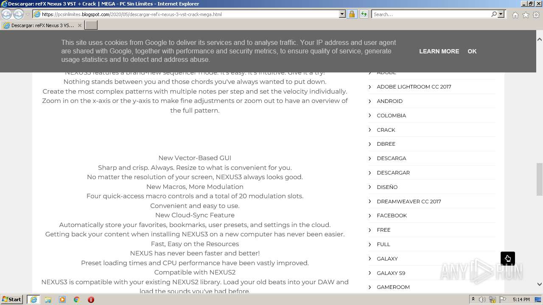
Task: Open the CRACK label link
Action: point(386,130)
